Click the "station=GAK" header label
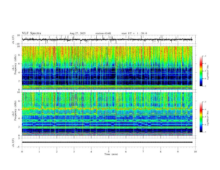 tap(103, 33)
